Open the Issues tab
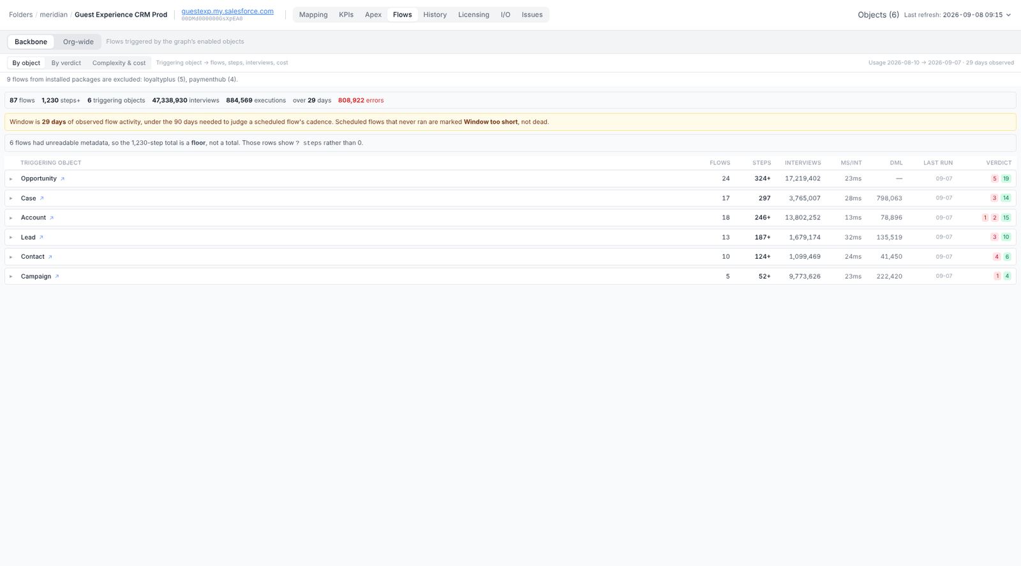Screen dimensions: 1021x566 coord(532,15)
